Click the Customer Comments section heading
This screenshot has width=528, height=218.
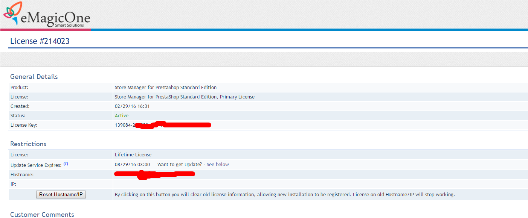[x=42, y=214]
